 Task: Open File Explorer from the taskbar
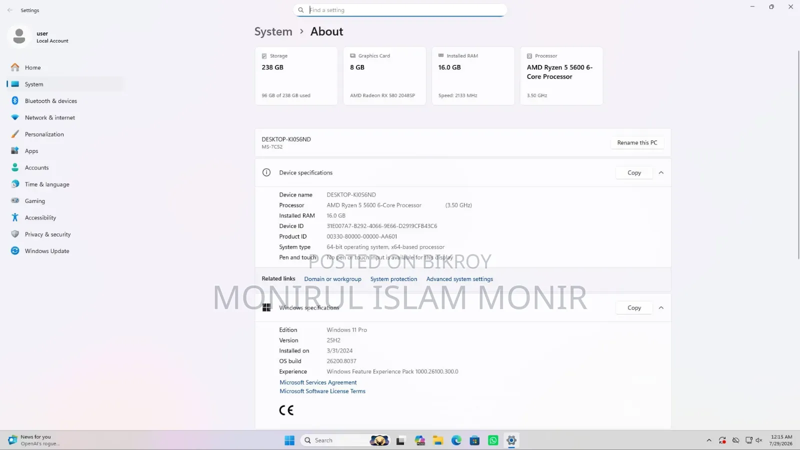[x=438, y=440]
